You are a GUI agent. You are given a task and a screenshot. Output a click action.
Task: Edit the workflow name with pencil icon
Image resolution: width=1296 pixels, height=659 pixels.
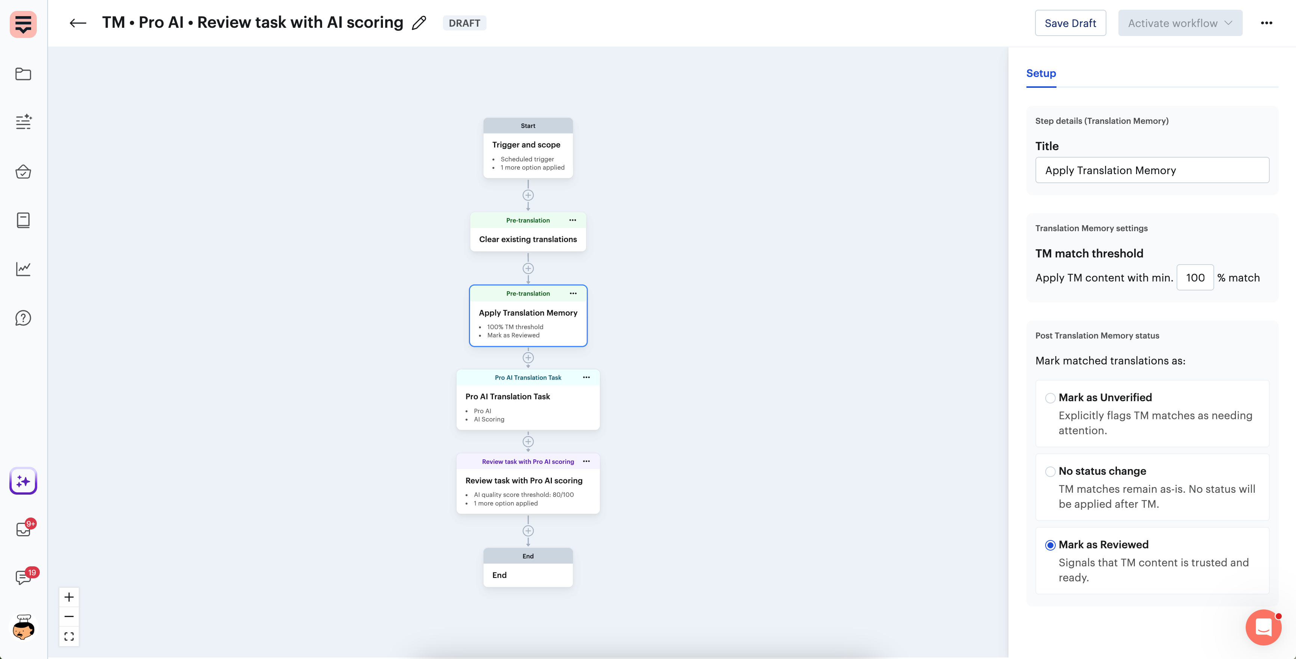419,23
